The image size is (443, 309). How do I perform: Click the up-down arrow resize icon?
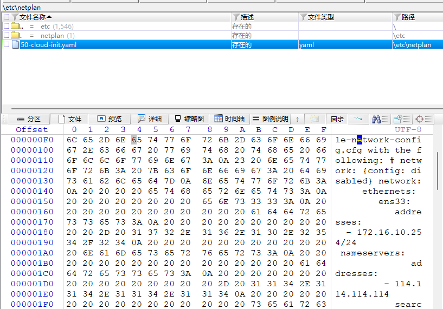(x=297, y=119)
